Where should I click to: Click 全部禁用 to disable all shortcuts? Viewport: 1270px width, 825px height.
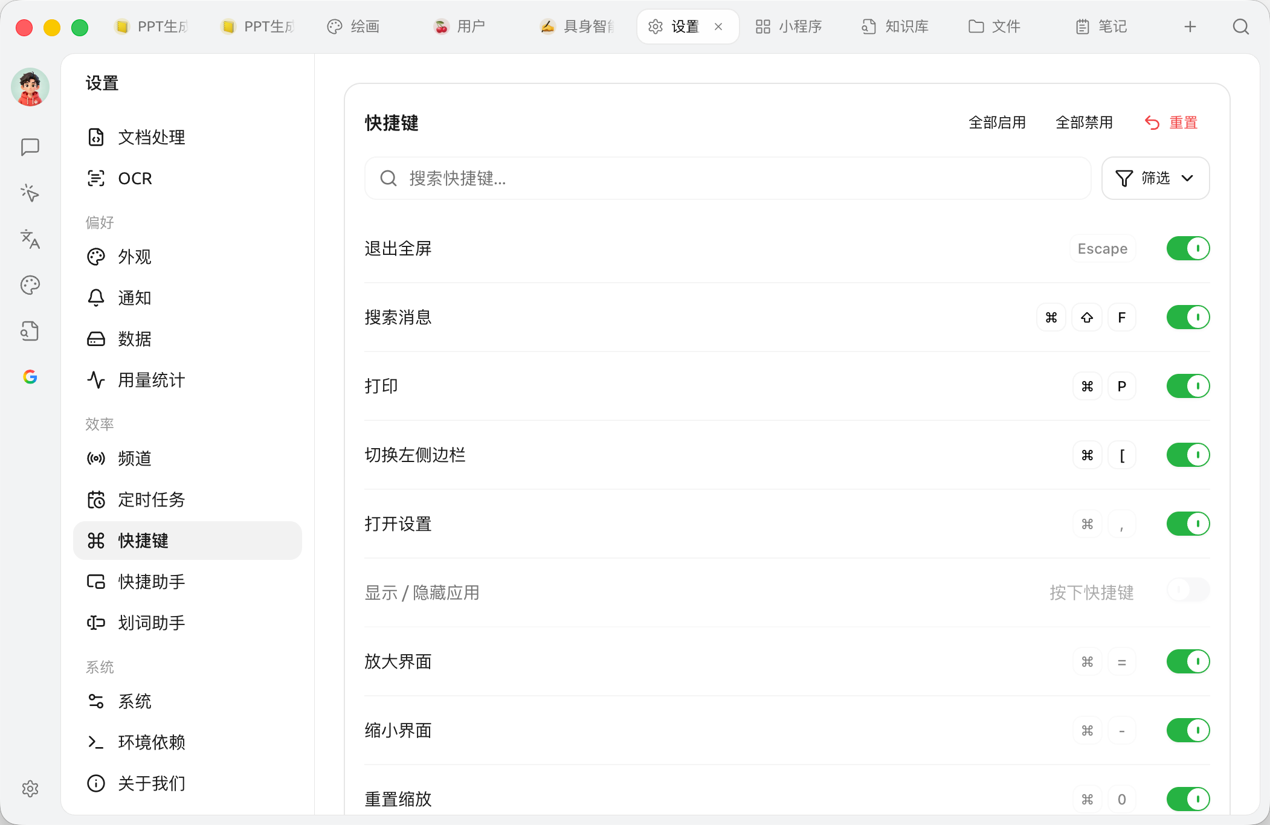[x=1084, y=123]
